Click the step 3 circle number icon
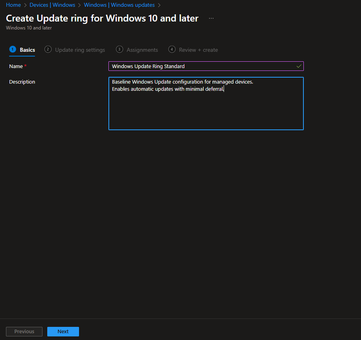Image resolution: width=361 pixels, height=340 pixels. pos(119,49)
